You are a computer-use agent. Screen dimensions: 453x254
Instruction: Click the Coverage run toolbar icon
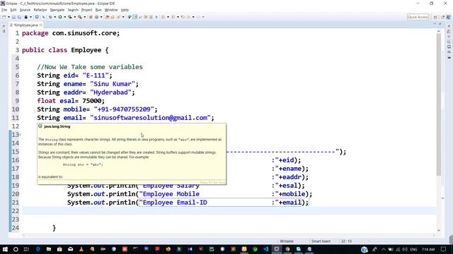tap(70, 17)
